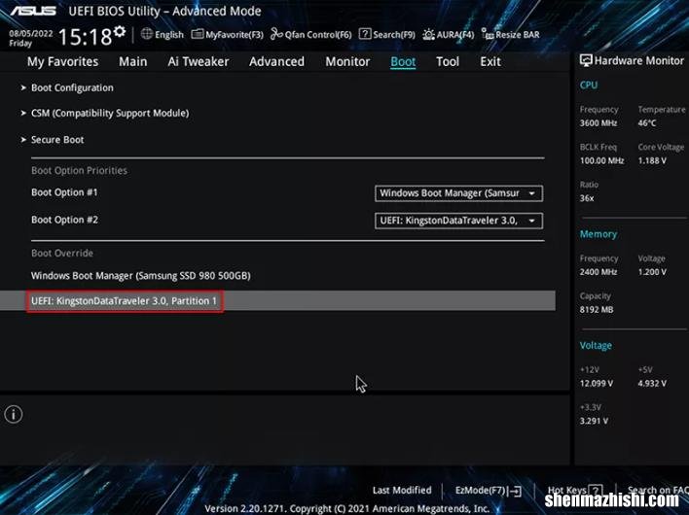
Task: Open the Monitor tab
Action: 347,62
